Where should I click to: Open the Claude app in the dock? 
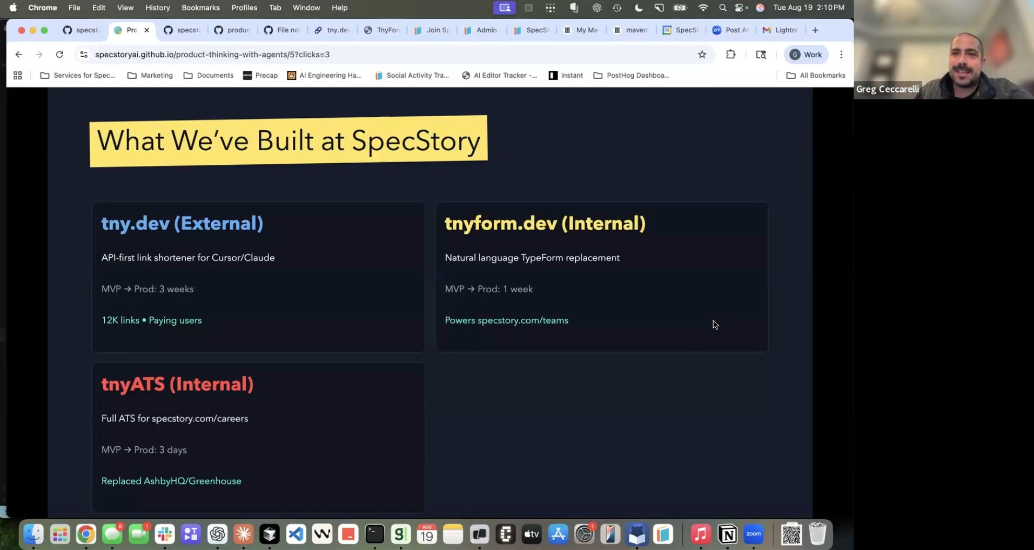[244, 534]
